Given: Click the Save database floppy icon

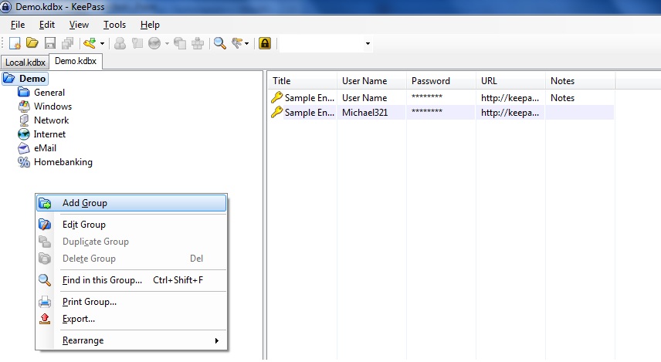Looking at the screenshot, I should (x=50, y=43).
